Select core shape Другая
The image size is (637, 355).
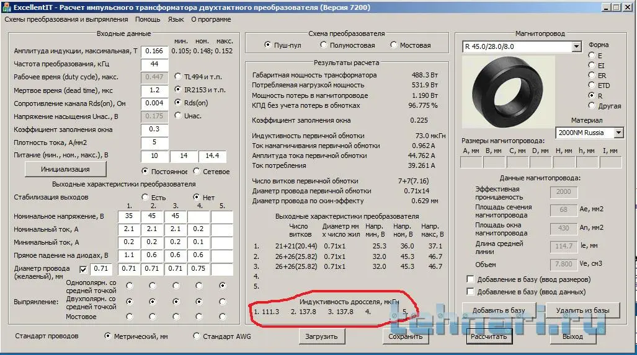click(592, 105)
